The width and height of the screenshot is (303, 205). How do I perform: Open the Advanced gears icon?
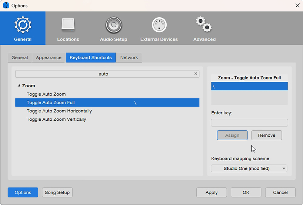tap(204, 25)
